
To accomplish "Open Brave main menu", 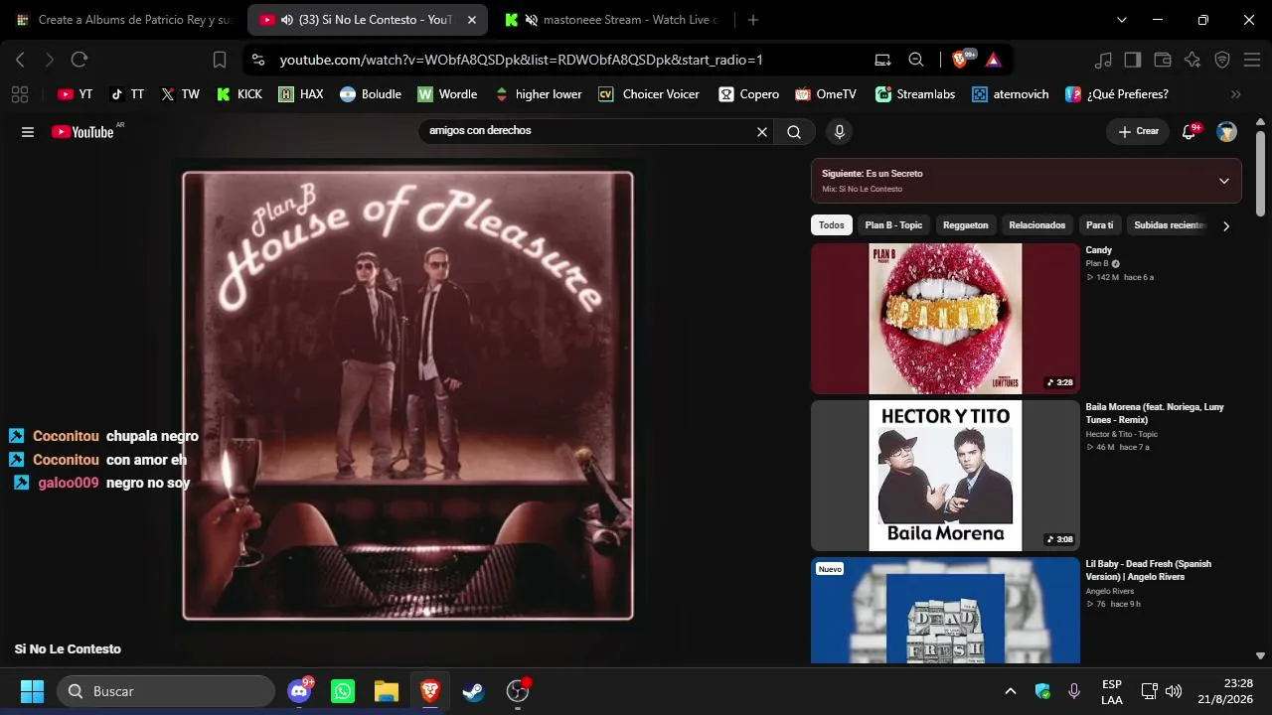I will (1252, 60).
